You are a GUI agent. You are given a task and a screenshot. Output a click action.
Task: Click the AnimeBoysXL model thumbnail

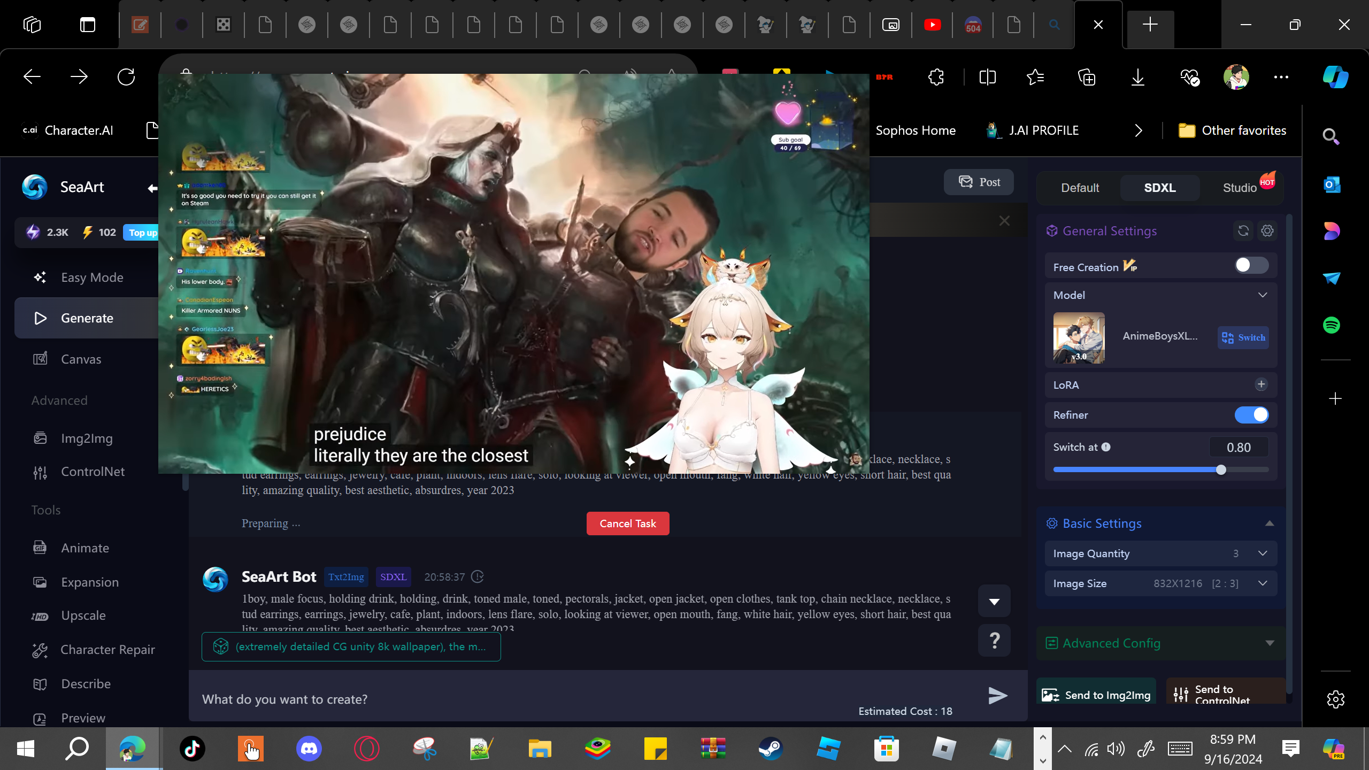pyautogui.click(x=1079, y=337)
